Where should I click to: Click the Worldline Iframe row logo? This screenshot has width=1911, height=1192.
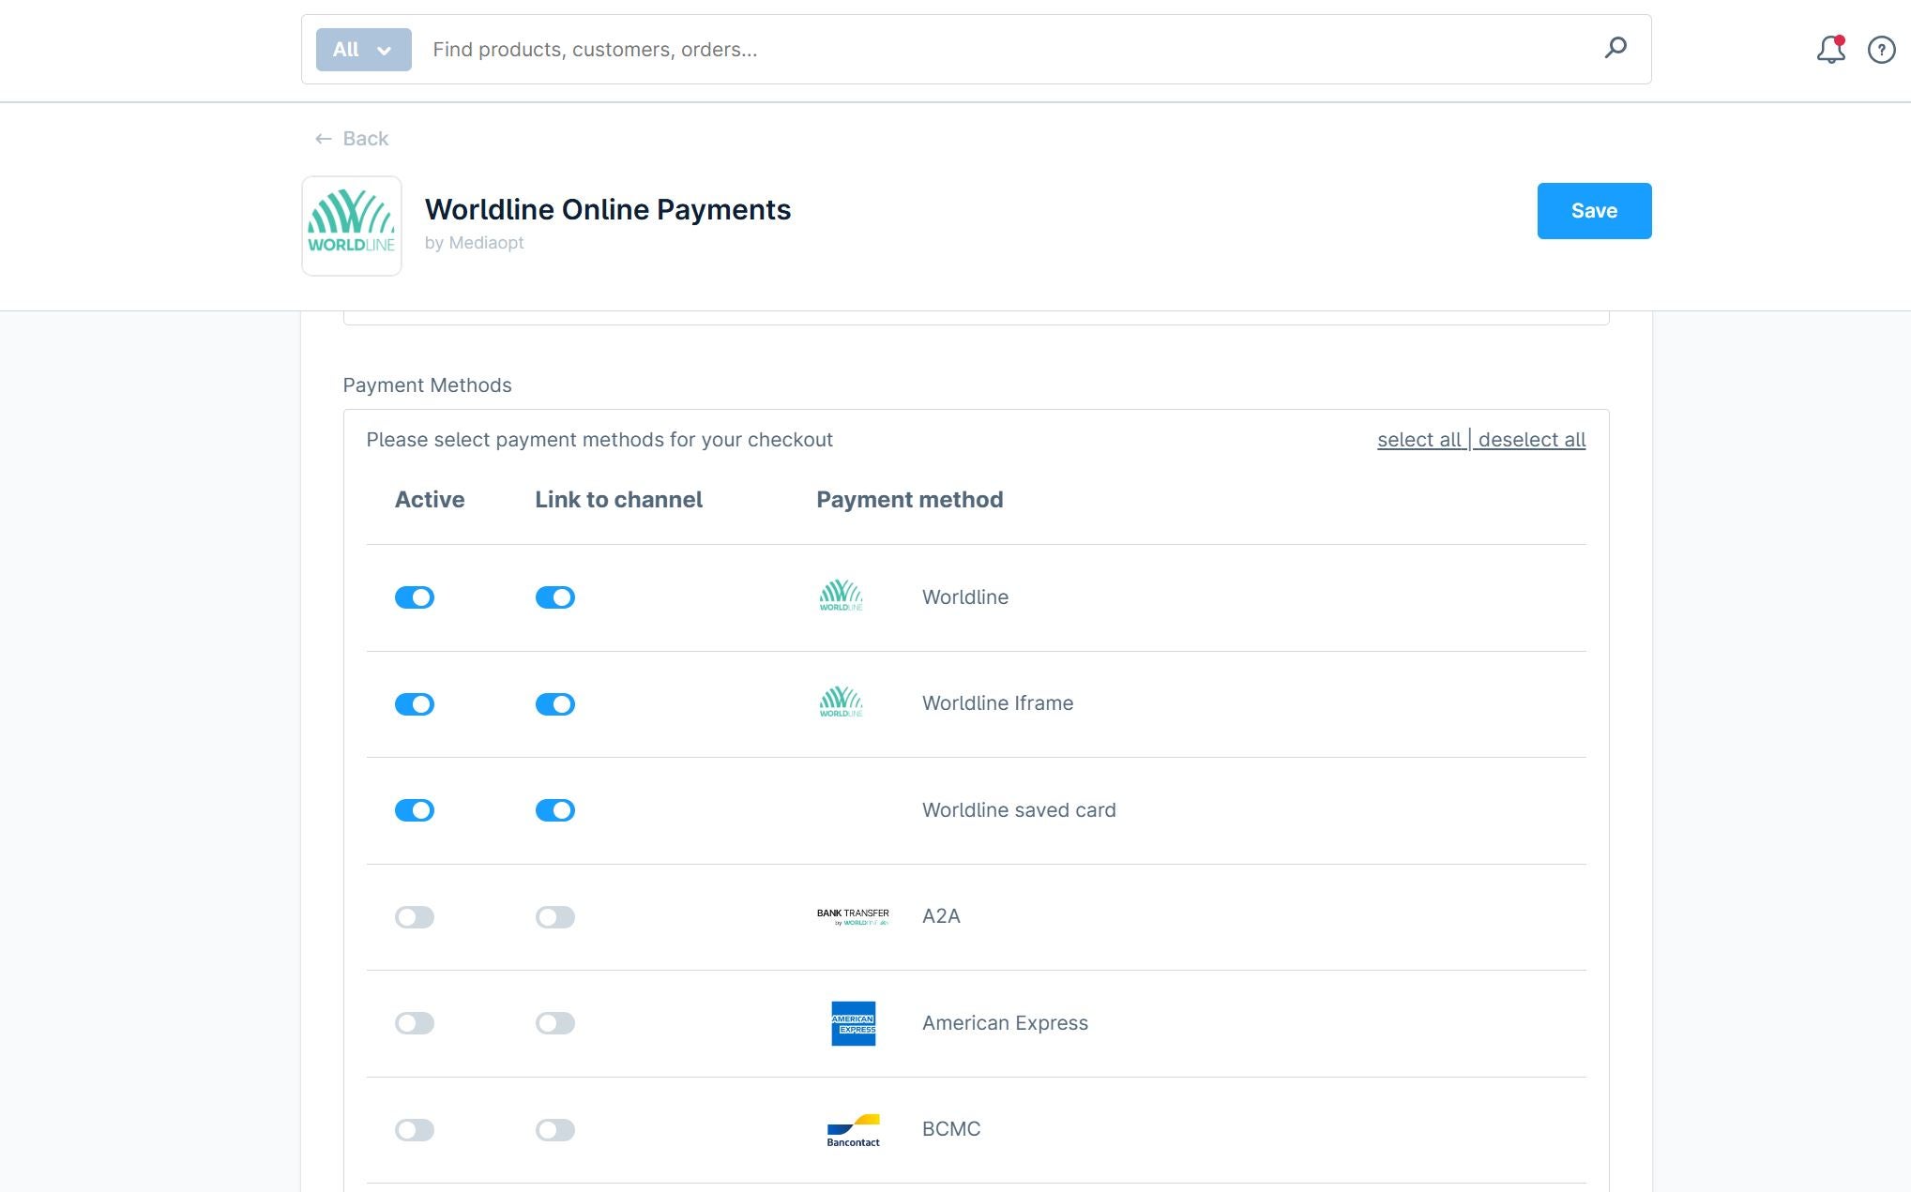[841, 702]
